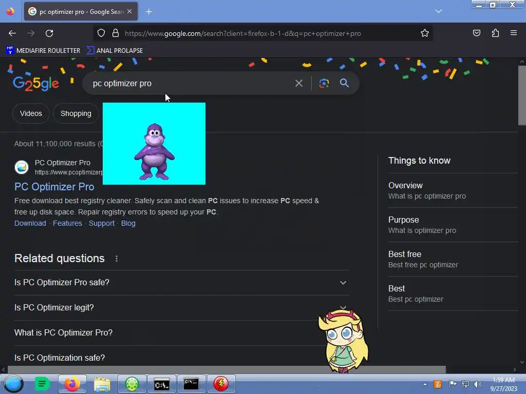The height and width of the screenshot is (394, 526).
Task: Clear the search box text
Action: (x=298, y=83)
